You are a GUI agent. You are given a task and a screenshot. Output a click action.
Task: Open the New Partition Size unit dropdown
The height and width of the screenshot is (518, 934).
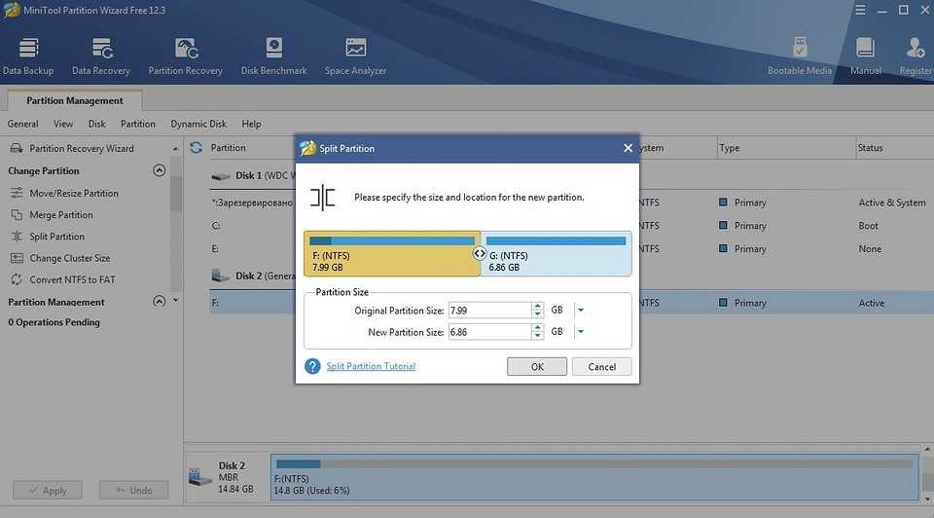coord(581,332)
